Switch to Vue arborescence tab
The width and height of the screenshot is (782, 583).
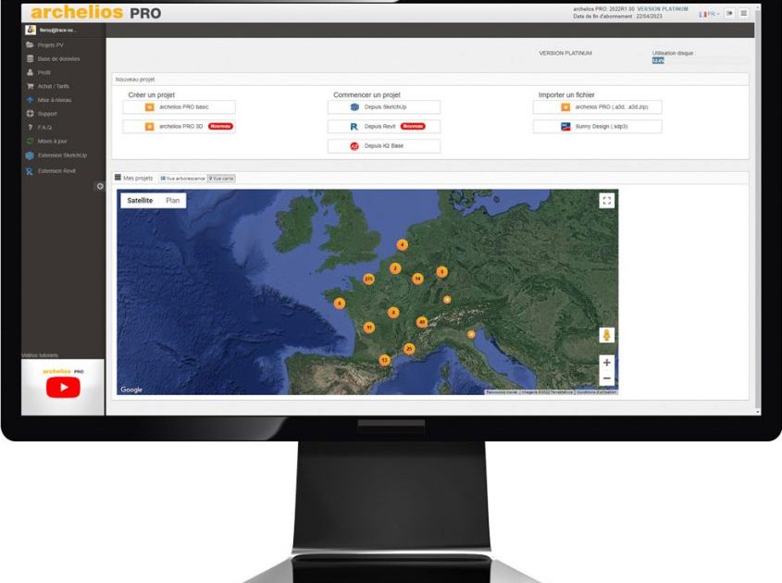182,179
